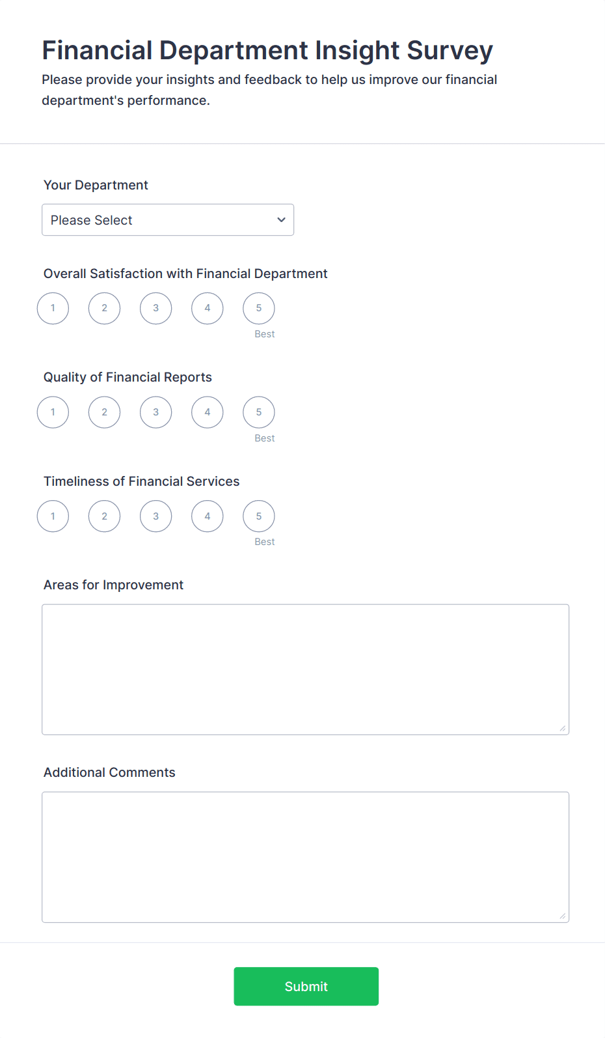
Task: Rate Quality of Financial Reports as 4
Action: [207, 412]
